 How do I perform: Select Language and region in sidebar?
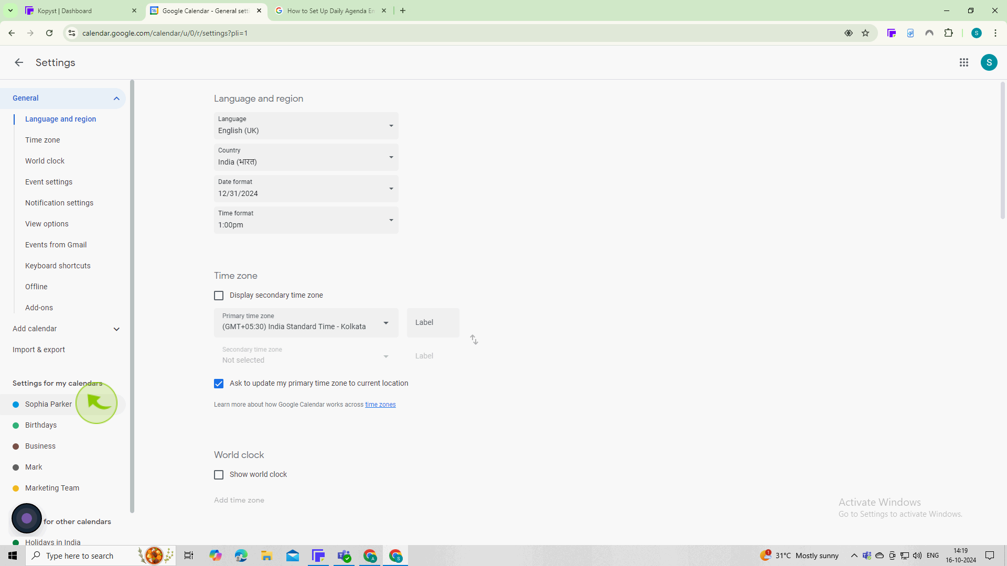60,119
